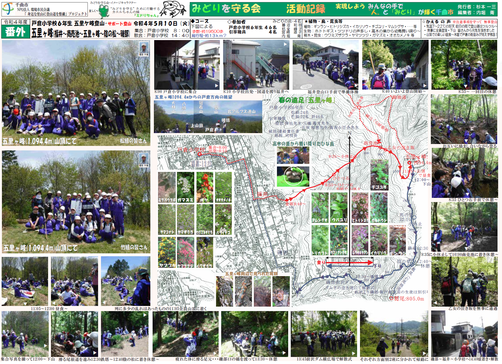The height and width of the screenshot is (364, 502).
Task: Click the green frog mascot Midori-chan
Action: [x=103, y=11]
